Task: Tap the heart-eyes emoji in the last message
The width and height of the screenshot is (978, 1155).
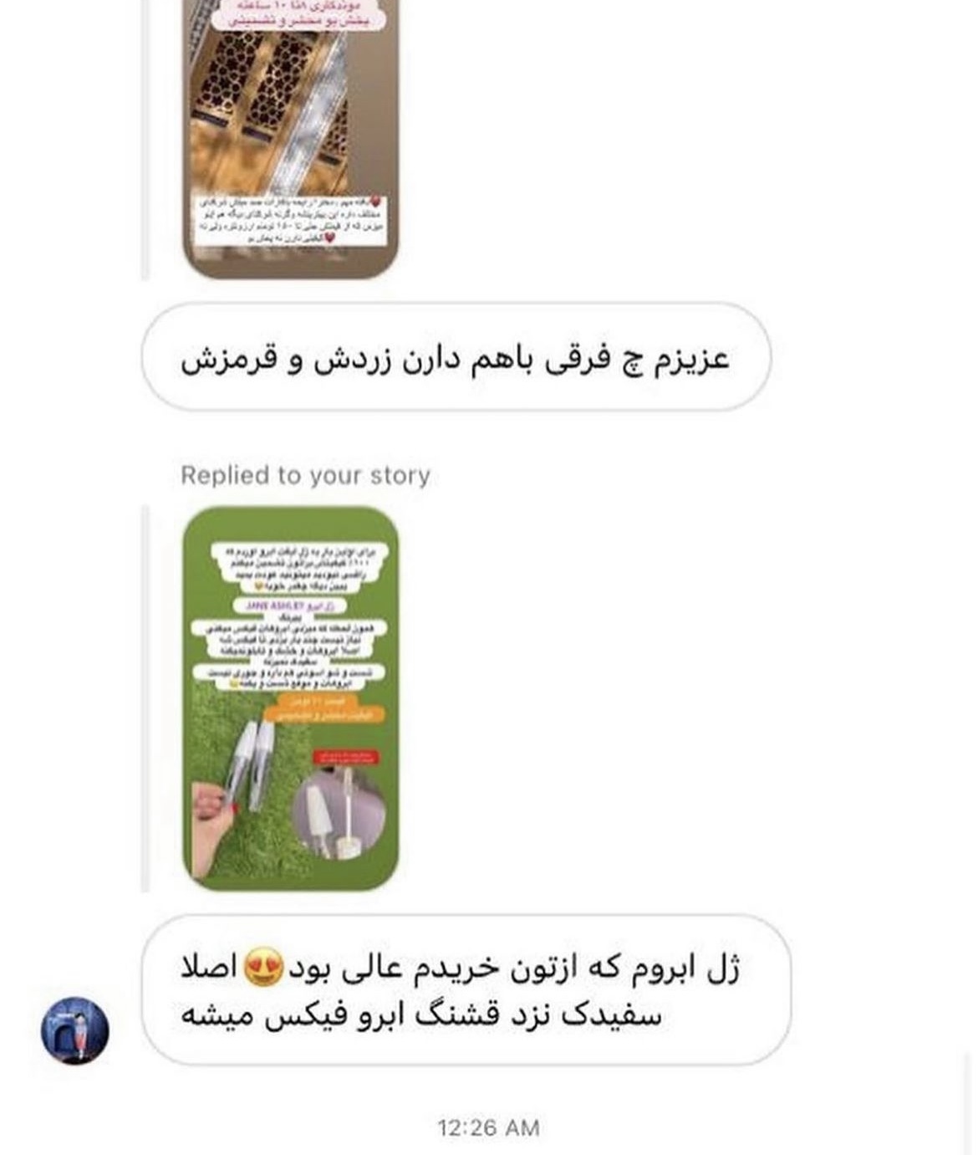Action: [x=263, y=968]
